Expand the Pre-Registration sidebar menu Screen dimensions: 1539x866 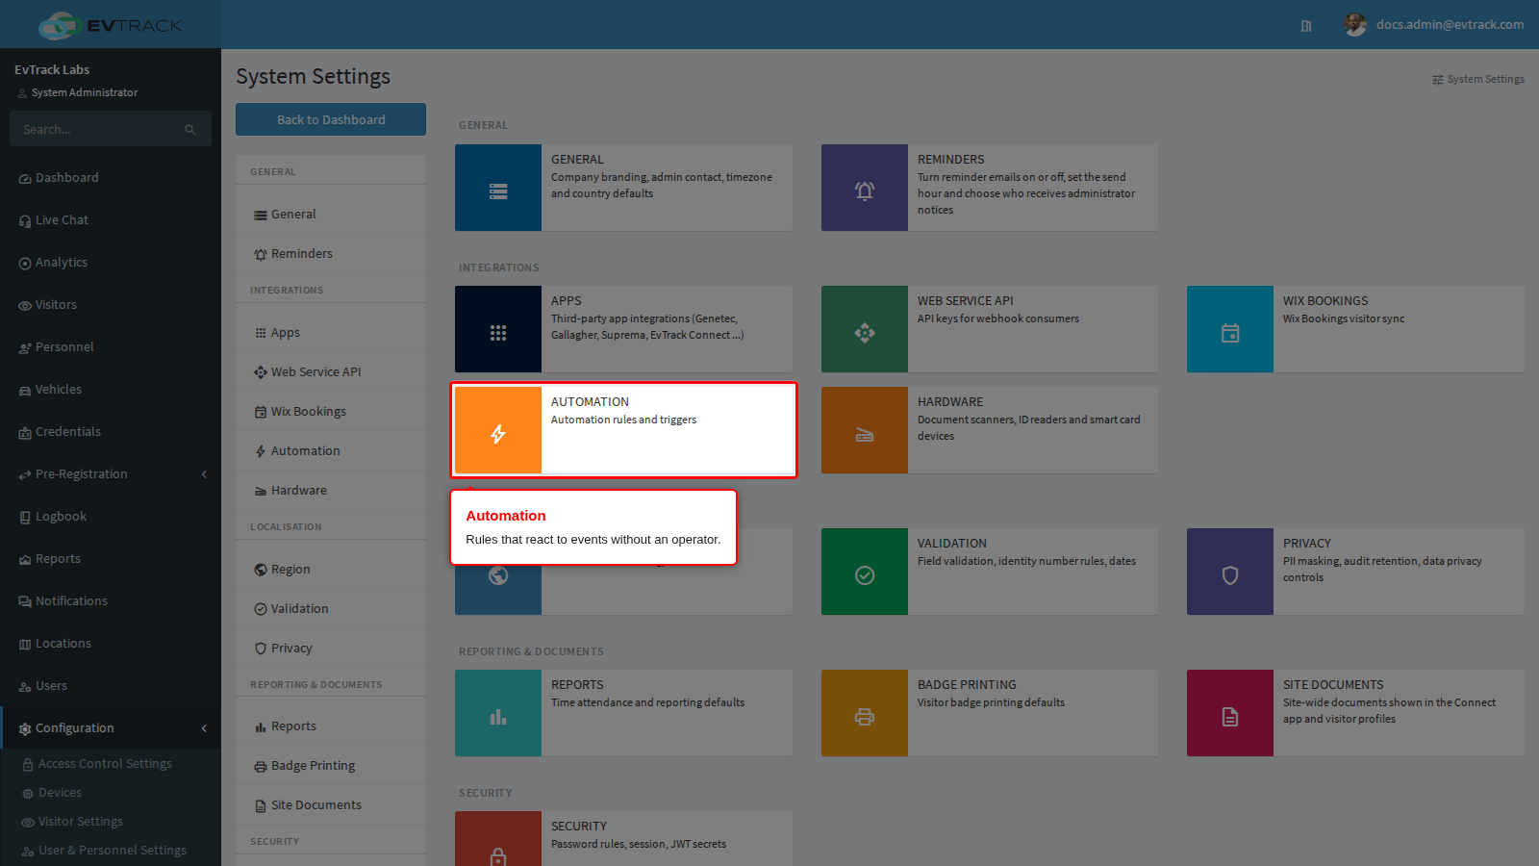pyautogui.click(x=111, y=474)
